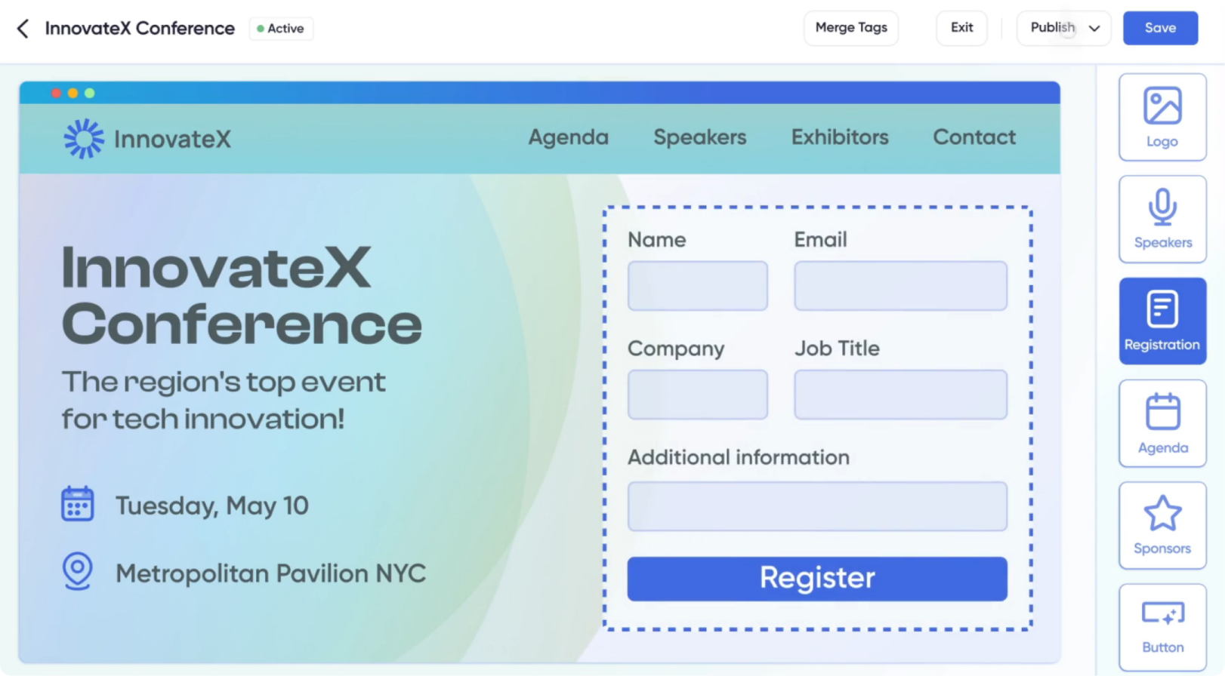The width and height of the screenshot is (1225, 676).
Task: Select the Button block in sidebar
Action: tap(1162, 627)
